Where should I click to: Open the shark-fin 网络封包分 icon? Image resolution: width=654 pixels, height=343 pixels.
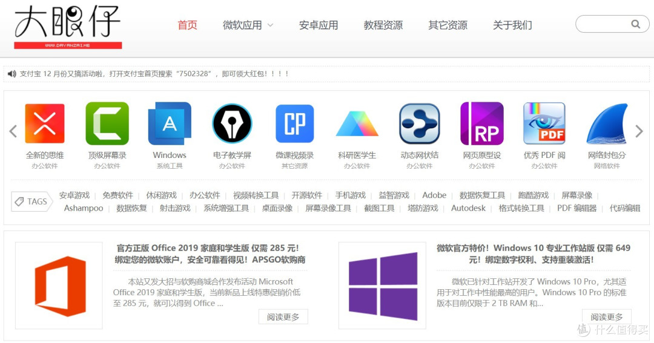coord(607,123)
